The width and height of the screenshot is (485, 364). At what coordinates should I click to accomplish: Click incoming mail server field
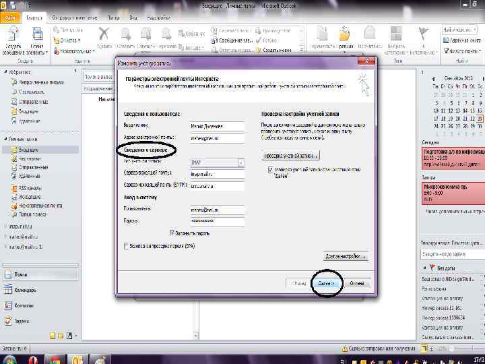point(217,175)
